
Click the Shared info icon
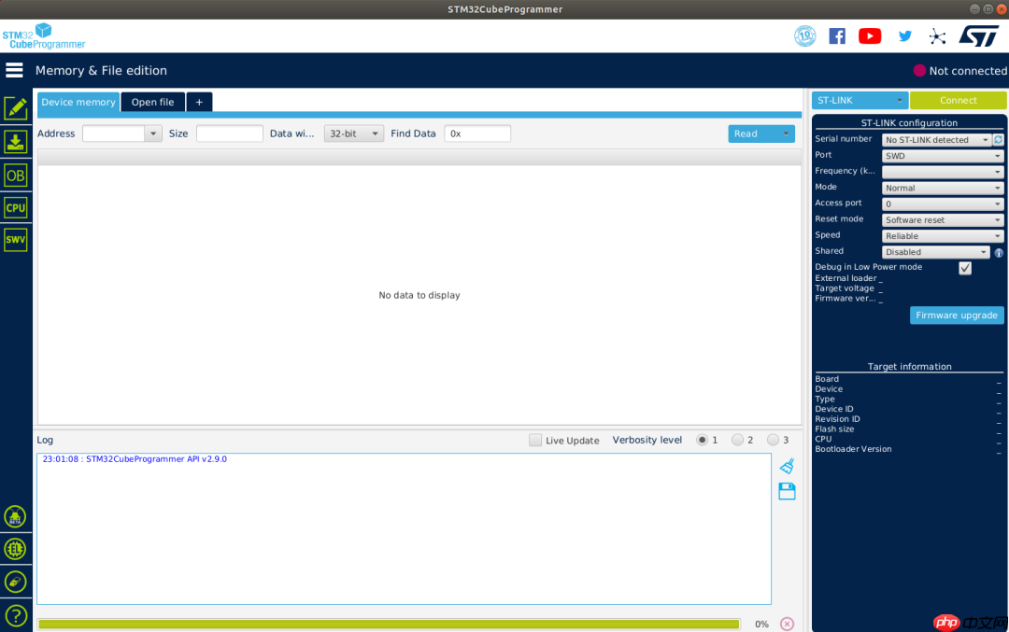coord(999,253)
